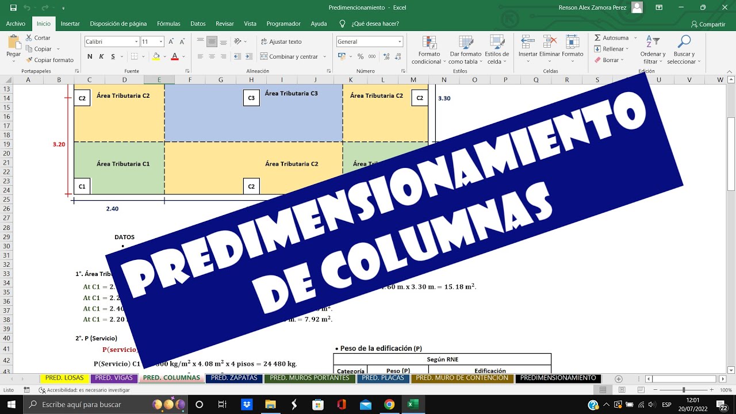The image size is (736, 414).
Task: Click the zoom slider control
Action: pyautogui.click(x=684, y=390)
